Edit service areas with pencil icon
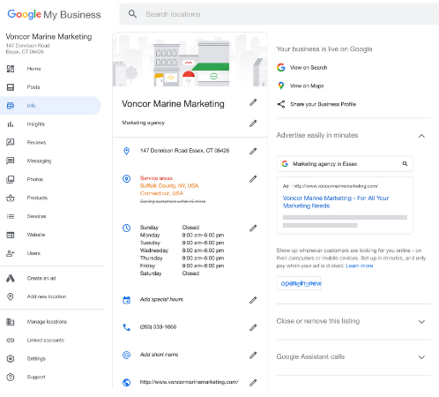The height and width of the screenshot is (397, 439). pos(253,179)
